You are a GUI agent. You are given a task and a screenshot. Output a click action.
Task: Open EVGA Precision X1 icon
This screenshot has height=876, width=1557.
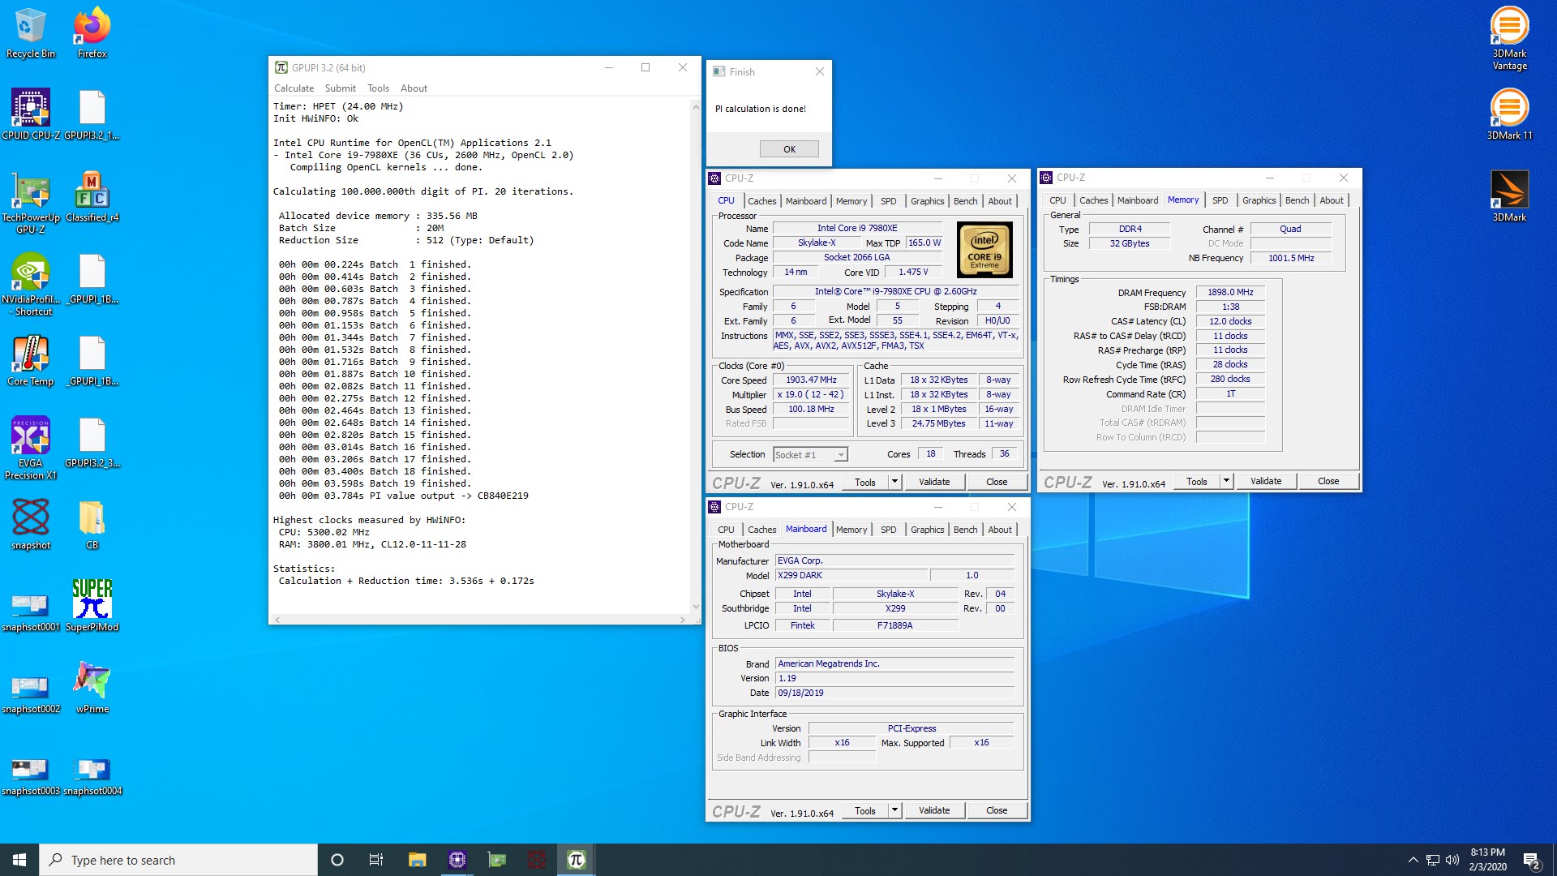pyautogui.click(x=31, y=448)
